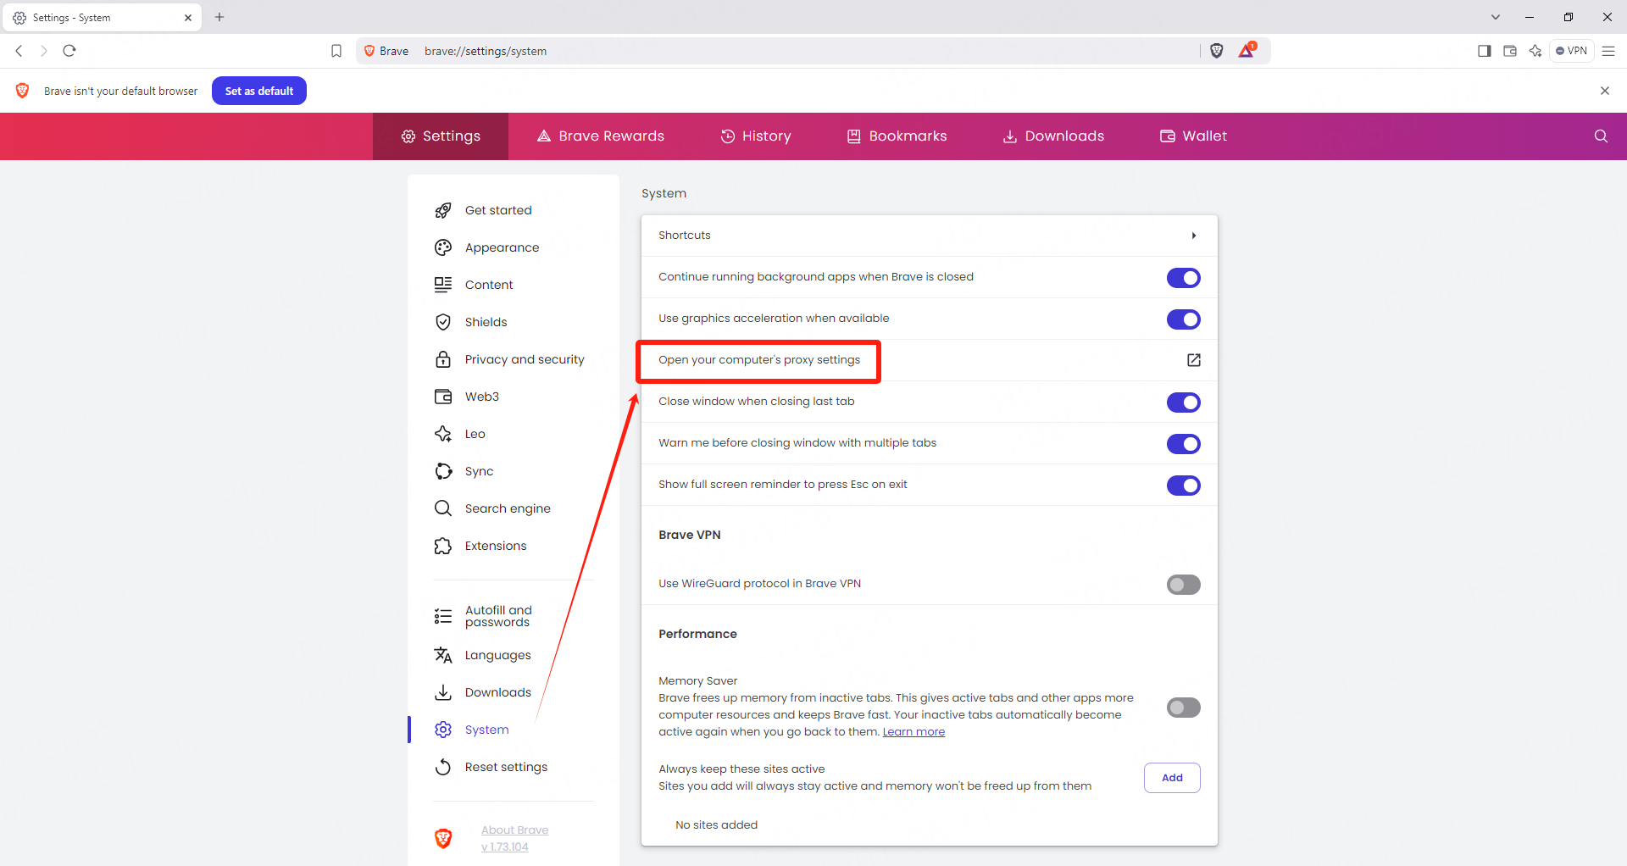This screenshot has width=1627, height=866.
Task: Open proxy settings external link icon
Action: pos(1193,360)
